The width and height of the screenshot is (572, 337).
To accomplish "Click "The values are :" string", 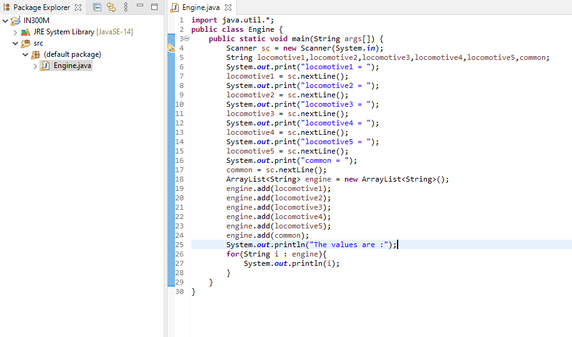I will [x=348, y=245].
